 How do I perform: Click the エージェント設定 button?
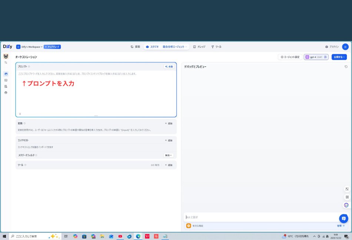(290, 57)
